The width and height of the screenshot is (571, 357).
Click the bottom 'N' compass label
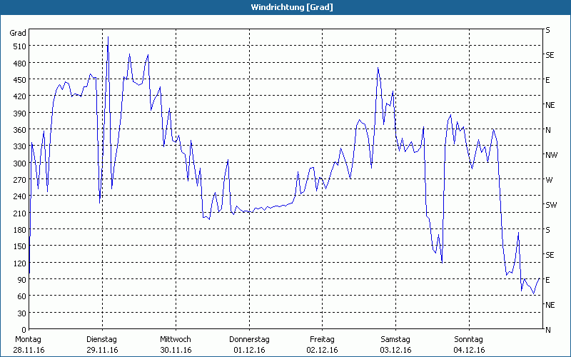(x=547, y=330)
